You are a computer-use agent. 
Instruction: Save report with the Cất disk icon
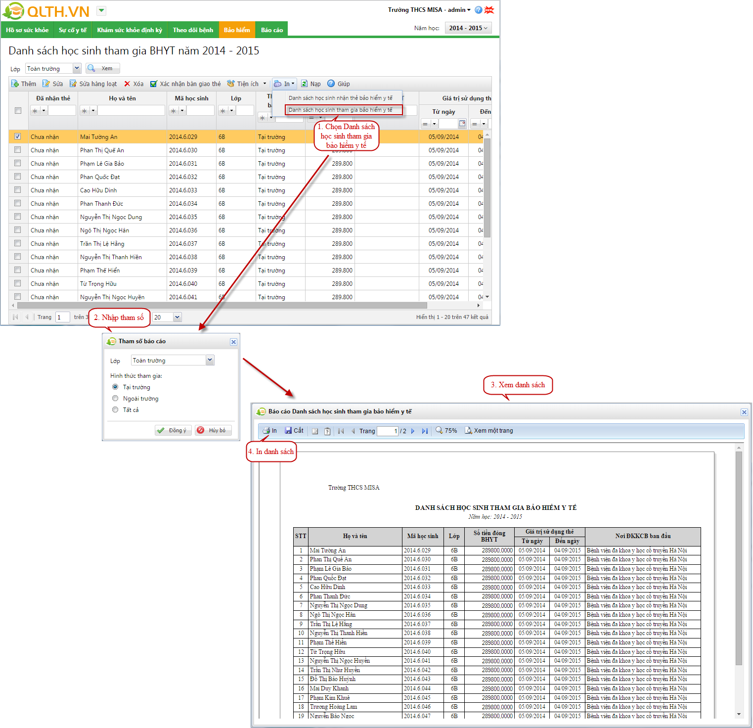288,431
